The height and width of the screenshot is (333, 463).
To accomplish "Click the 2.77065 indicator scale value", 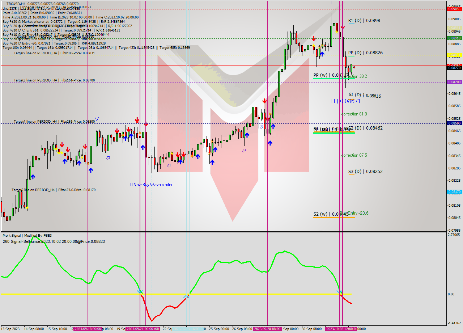I will click(x=454, y=235).
